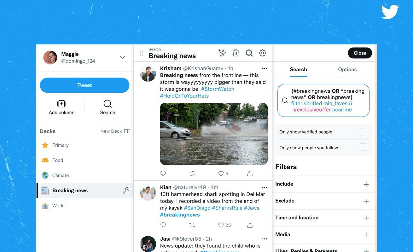Expand the Include filter section
413x252 pixels.
[x=324, y=184]
